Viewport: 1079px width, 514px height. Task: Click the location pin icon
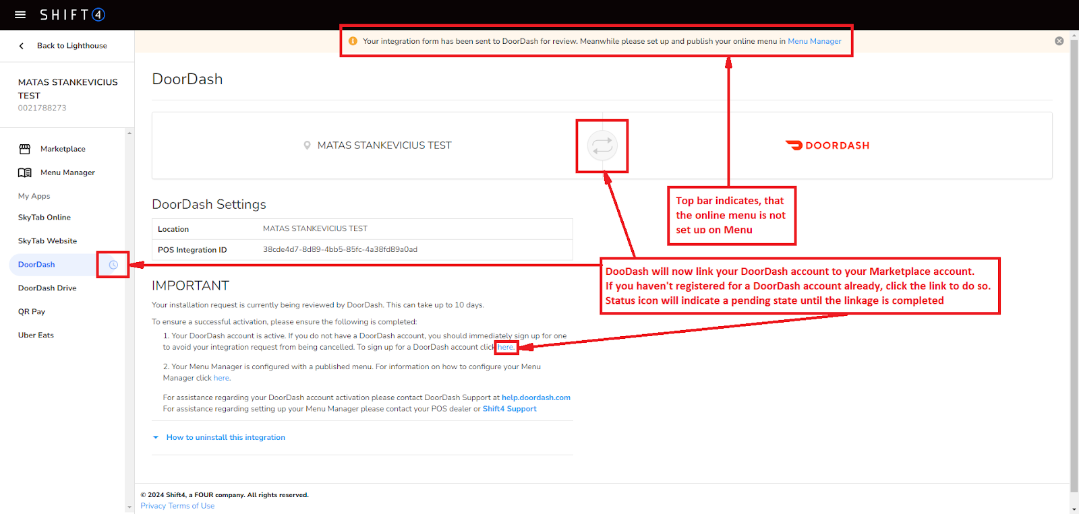click(308, 146)
